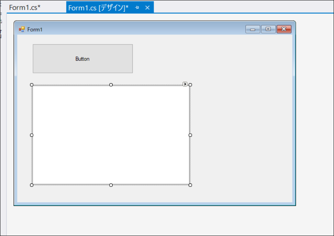Viewport: 334px width, 236px height.
Task: Switch to the Form1.cs* code tab
Action: pyautogui.click(x=25, y=7)
